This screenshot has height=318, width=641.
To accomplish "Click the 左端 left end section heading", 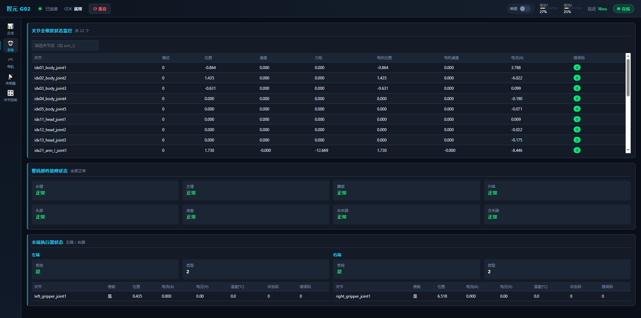I will [36, 255].
